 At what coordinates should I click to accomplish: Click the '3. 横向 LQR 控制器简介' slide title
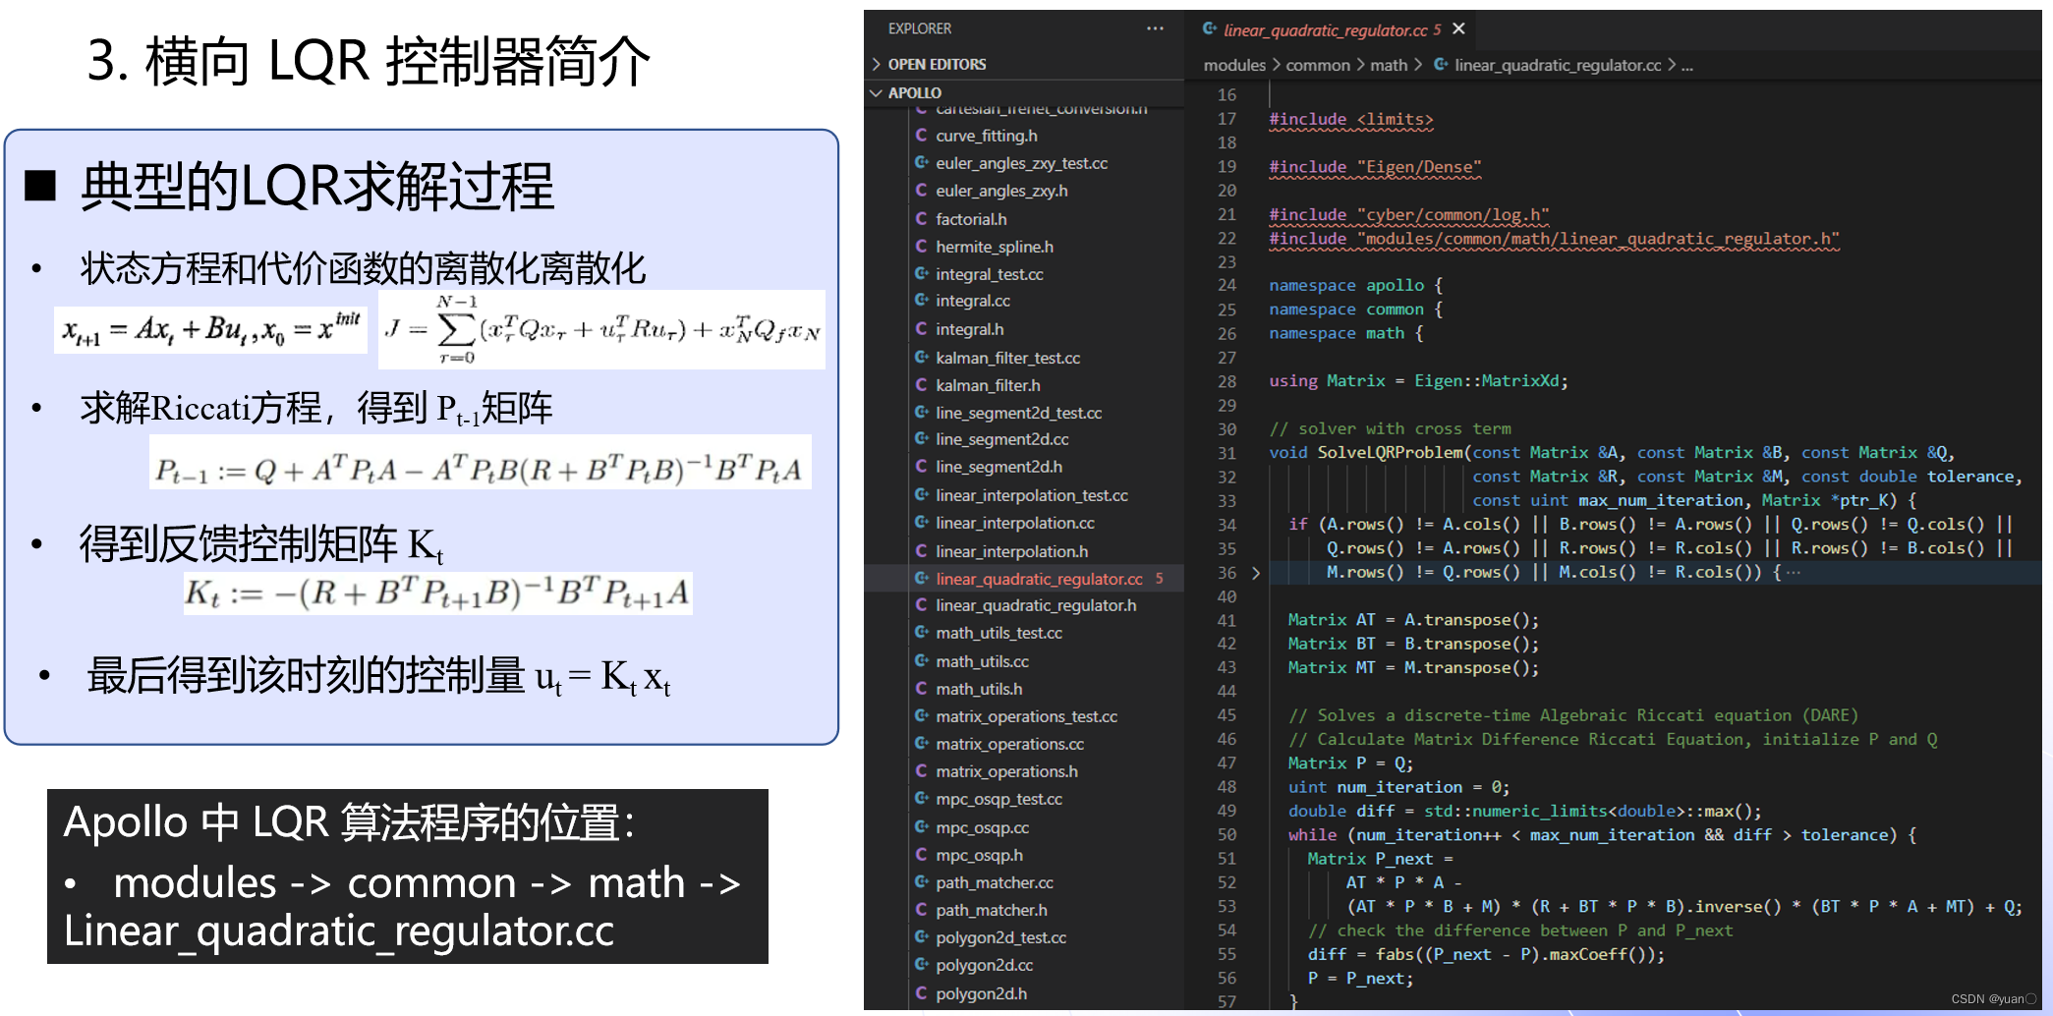click(x=369, y=61)
